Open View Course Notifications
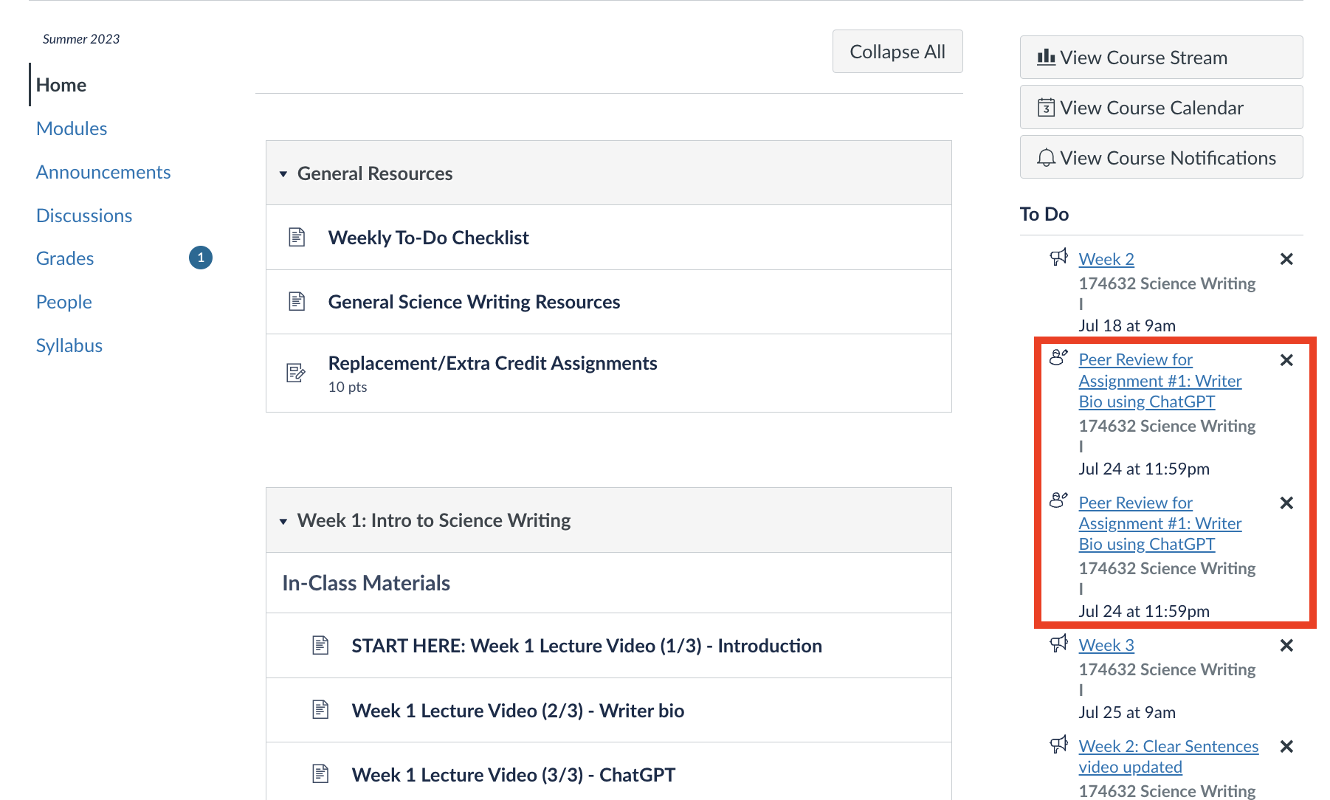1330x800 pixels. (x=1161, y=157)
